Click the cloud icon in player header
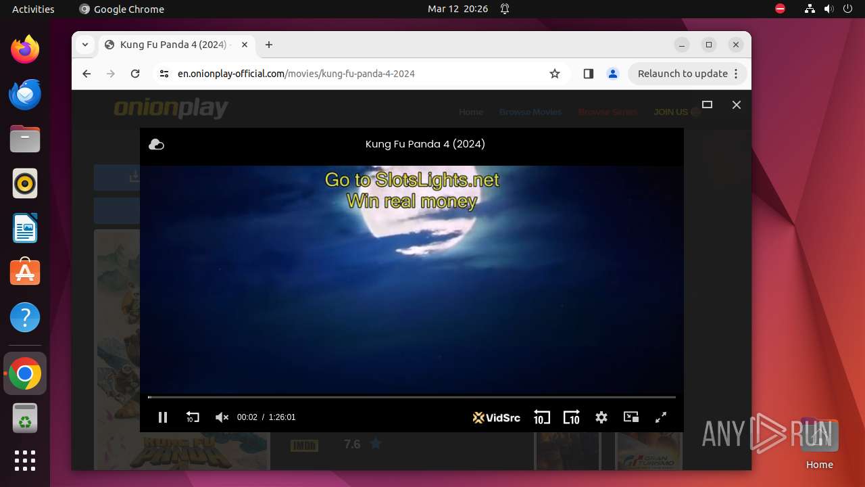This screenshot has height=487, width=865. click(156, 144)
